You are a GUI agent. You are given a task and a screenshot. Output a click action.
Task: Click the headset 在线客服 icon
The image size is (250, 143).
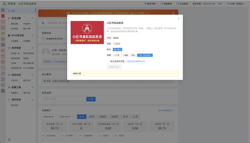178,4
